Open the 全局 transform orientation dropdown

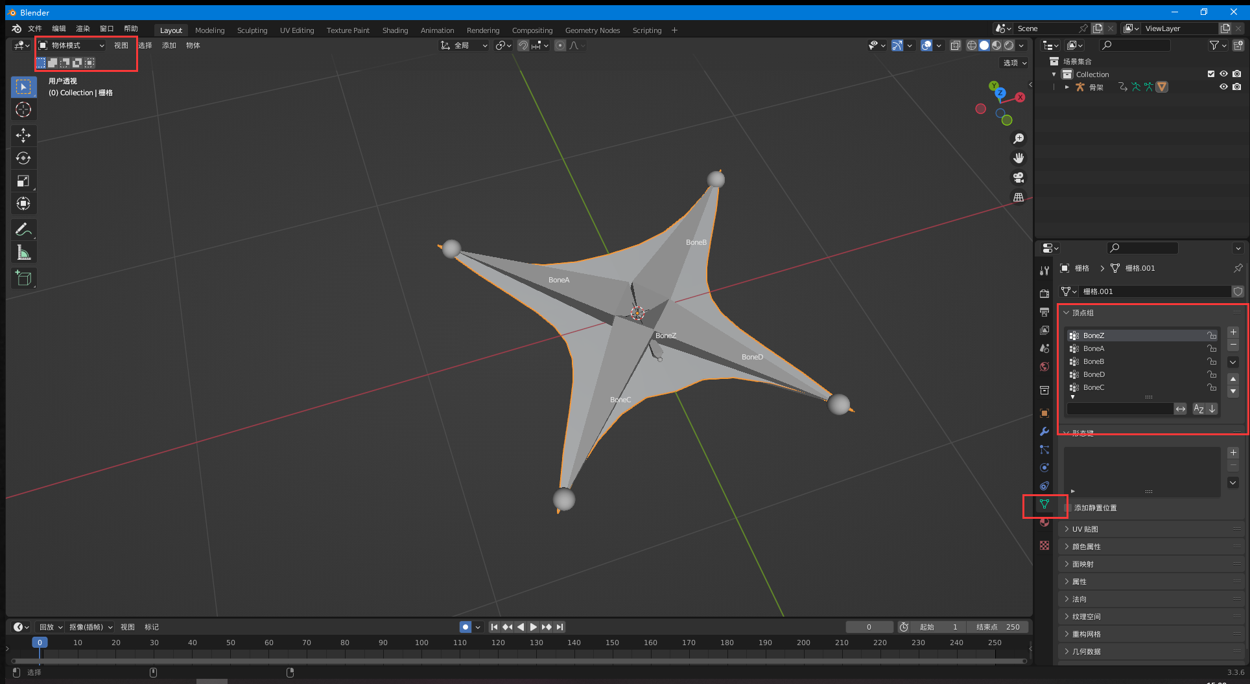tap(464, 45)
